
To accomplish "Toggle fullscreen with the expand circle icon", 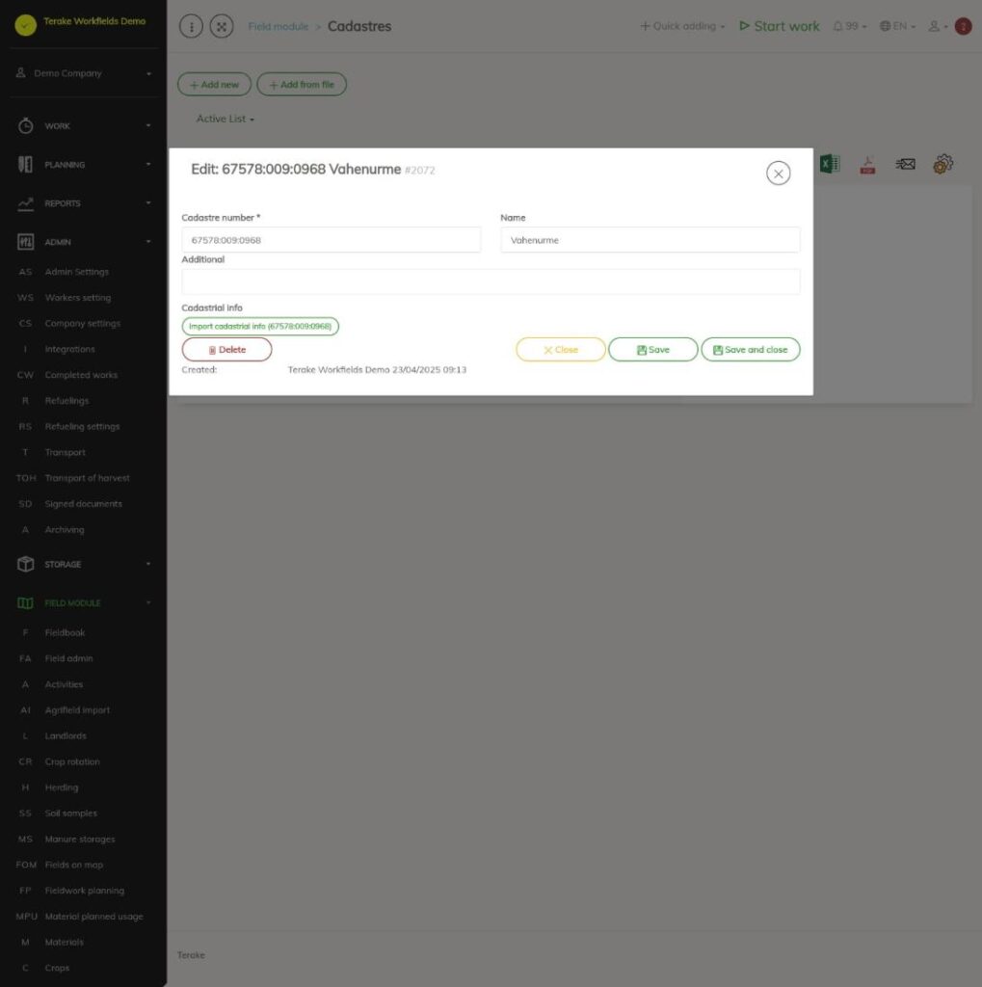I will [222, 26].
